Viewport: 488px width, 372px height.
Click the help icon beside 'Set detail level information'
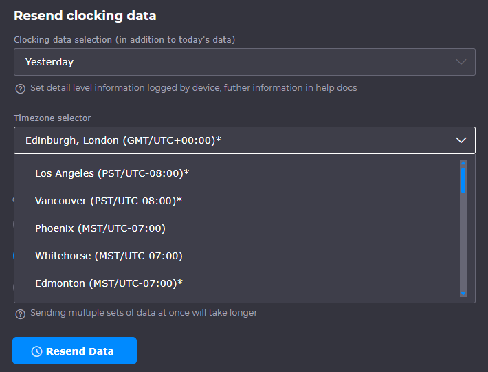[x=21, y=88]
